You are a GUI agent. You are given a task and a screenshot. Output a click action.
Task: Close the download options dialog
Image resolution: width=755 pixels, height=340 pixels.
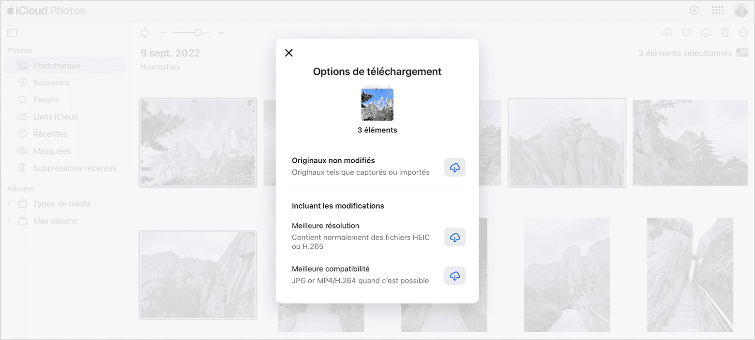tap(289, 53)
